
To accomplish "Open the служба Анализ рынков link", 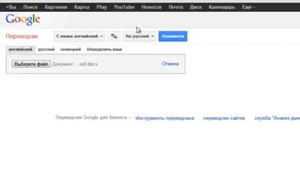I will click(277, 118).
